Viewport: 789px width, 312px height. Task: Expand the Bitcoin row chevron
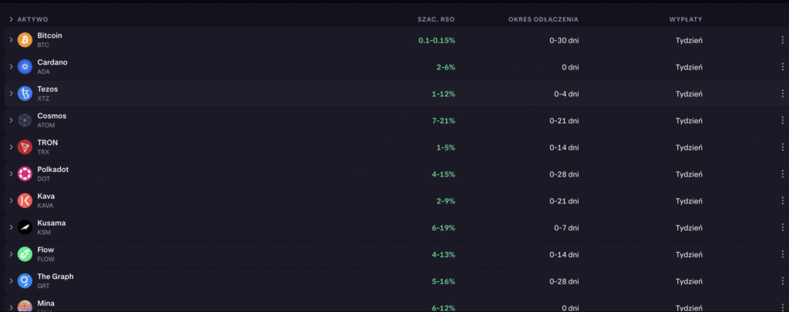(11, 40)
